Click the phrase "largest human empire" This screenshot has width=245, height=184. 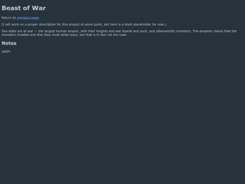[61, 31]
